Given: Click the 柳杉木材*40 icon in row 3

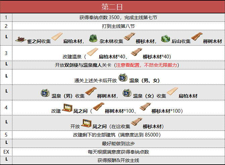Looking at the screenshot, I should point(136,52).
